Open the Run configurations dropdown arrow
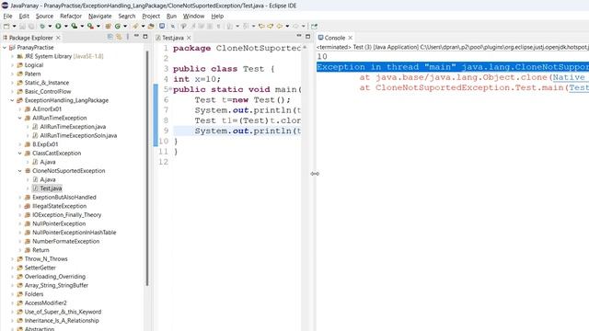The width and height of the screenshot is (589, 331). pyautogui.click(x=65, y=27)
